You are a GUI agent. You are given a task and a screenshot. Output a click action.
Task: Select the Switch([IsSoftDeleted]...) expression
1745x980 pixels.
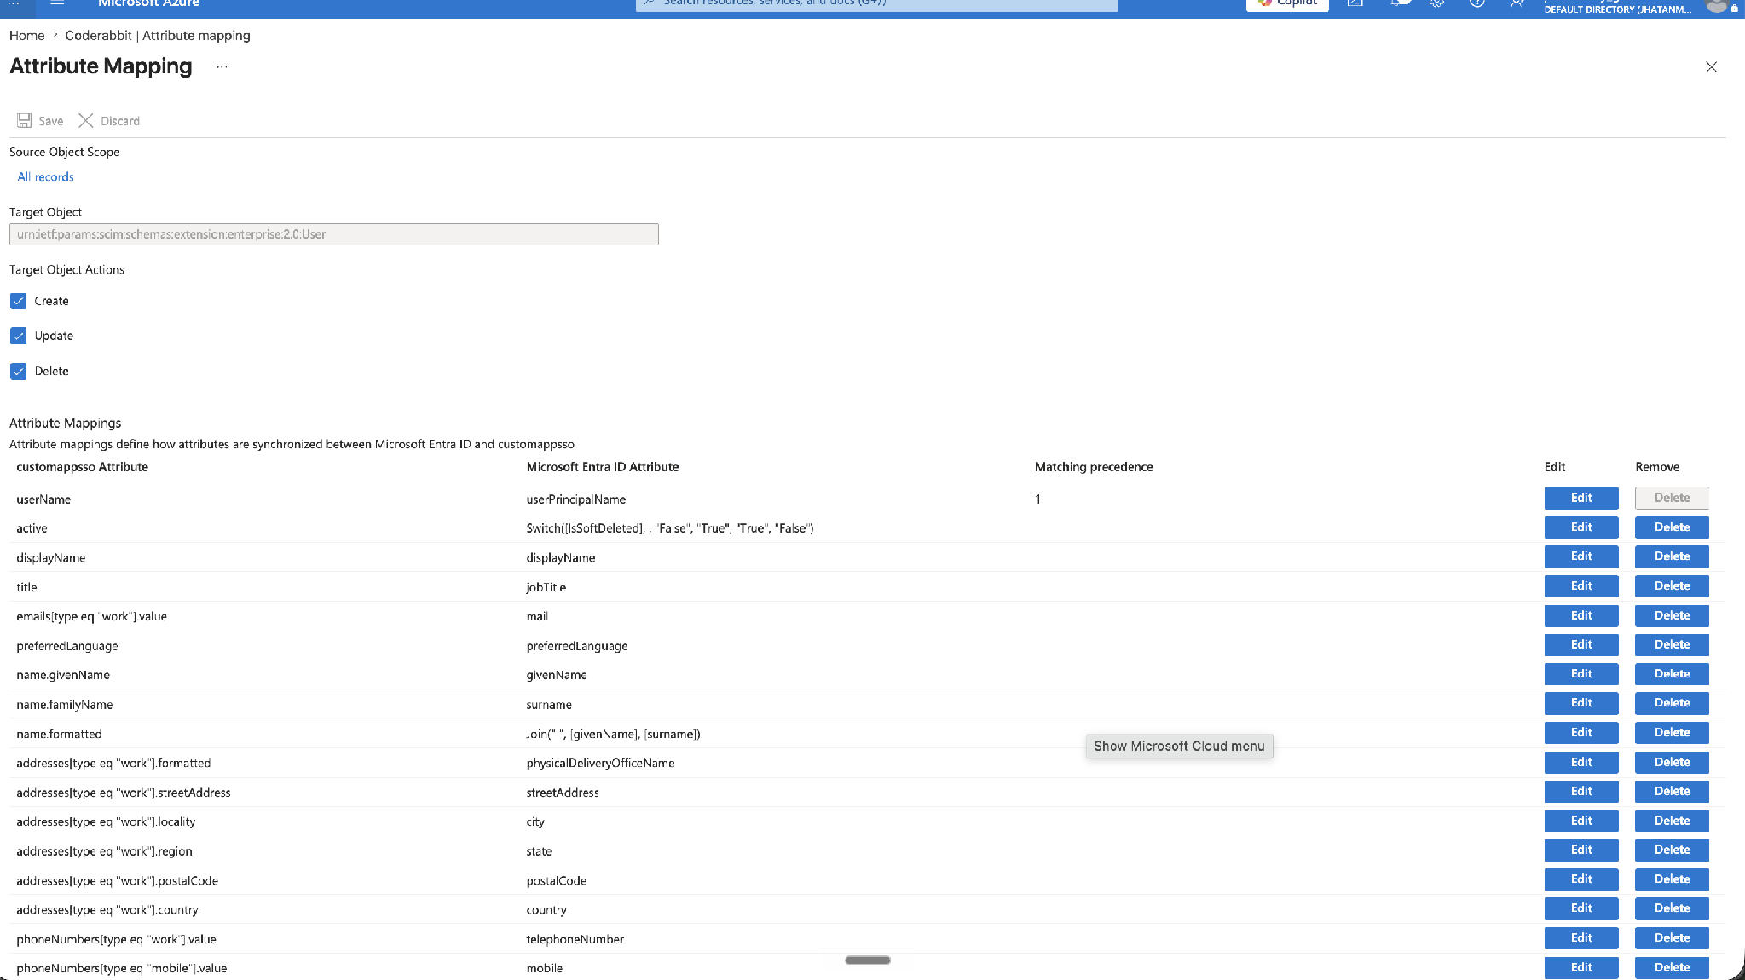tap(670, 528)
